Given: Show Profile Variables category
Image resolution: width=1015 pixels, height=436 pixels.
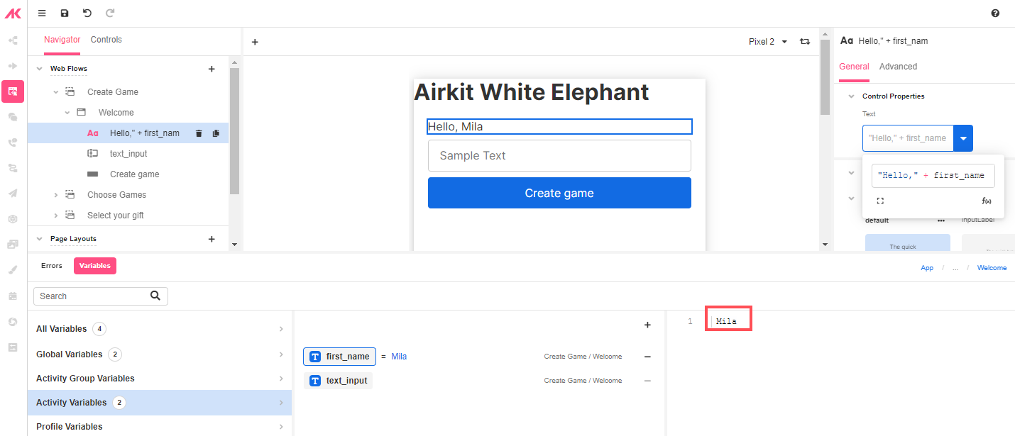Looking at the screenshot, I should pyautogui.click(x=160, y=427).
